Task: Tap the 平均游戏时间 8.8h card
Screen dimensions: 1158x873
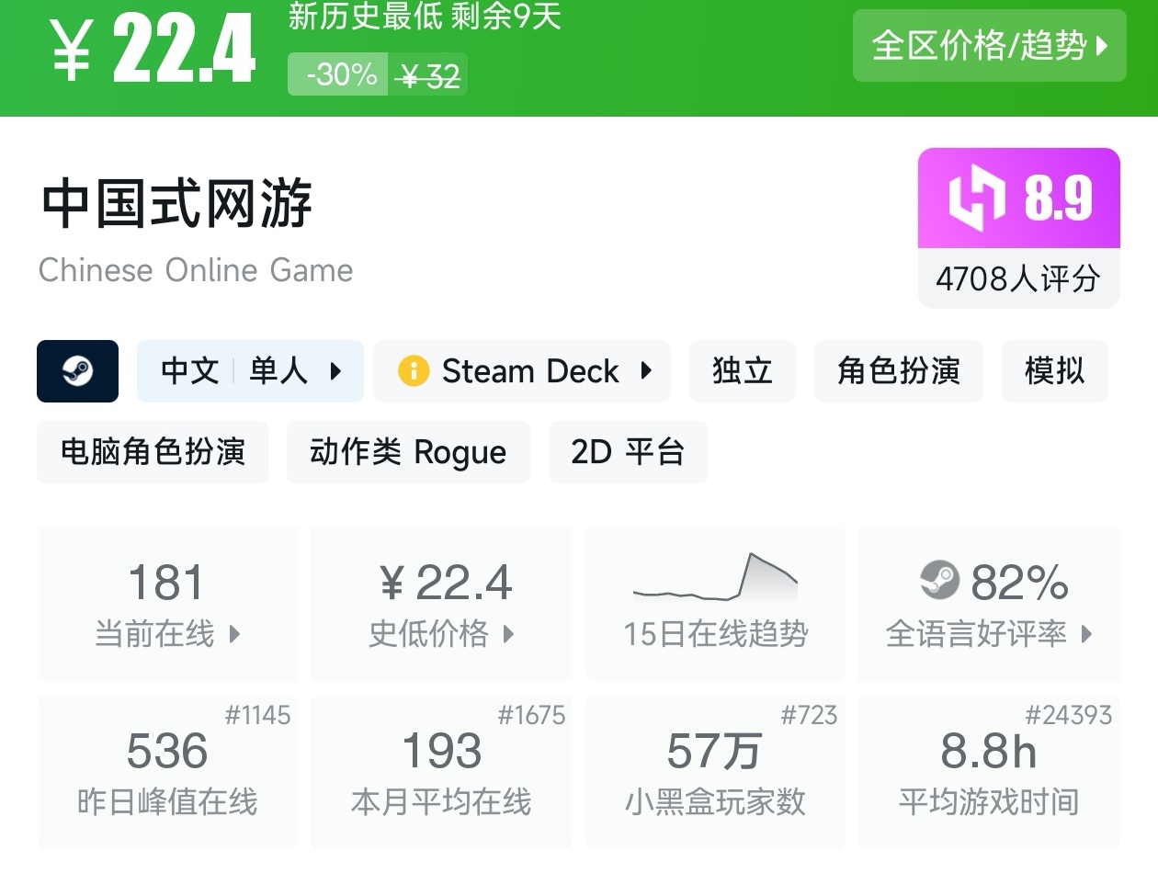Action: (989, 771)
